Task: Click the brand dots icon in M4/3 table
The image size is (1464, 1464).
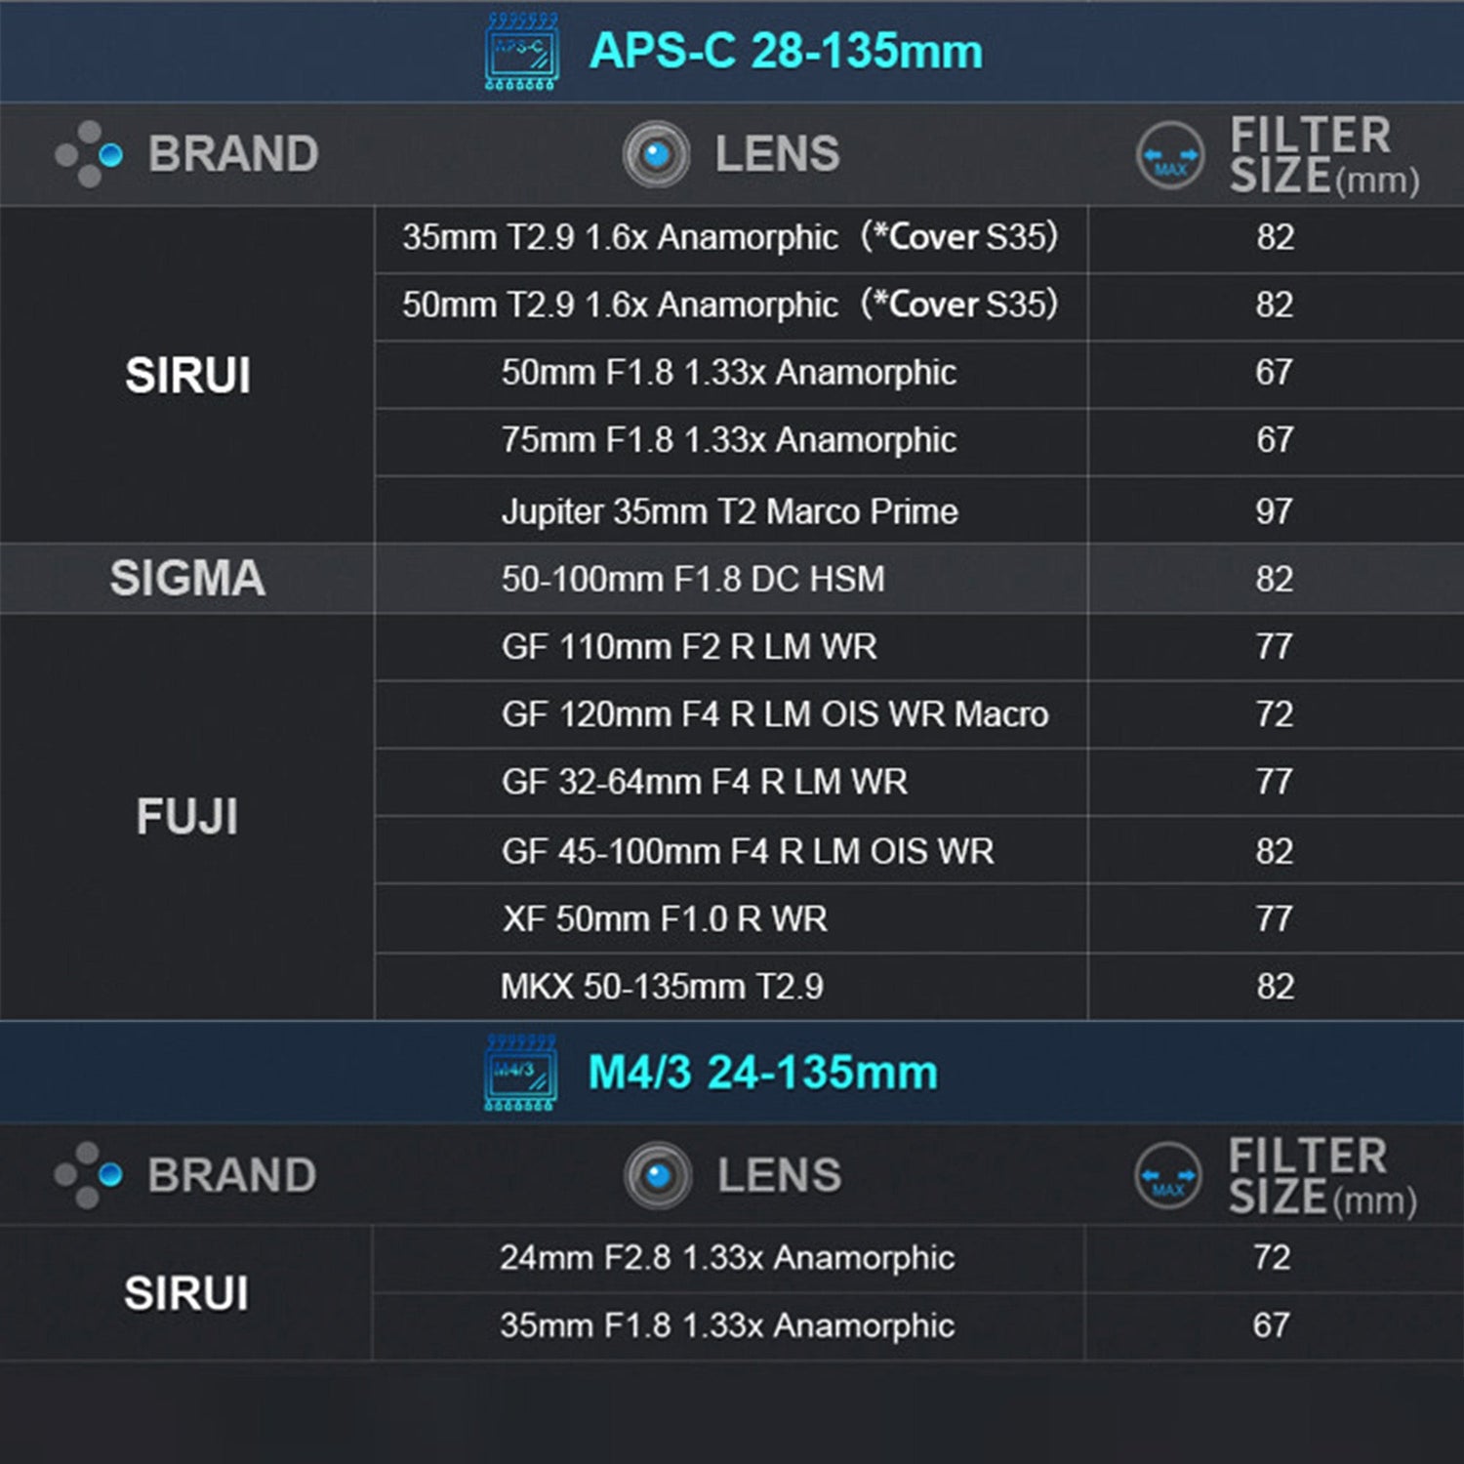Action: [88, 1175]
